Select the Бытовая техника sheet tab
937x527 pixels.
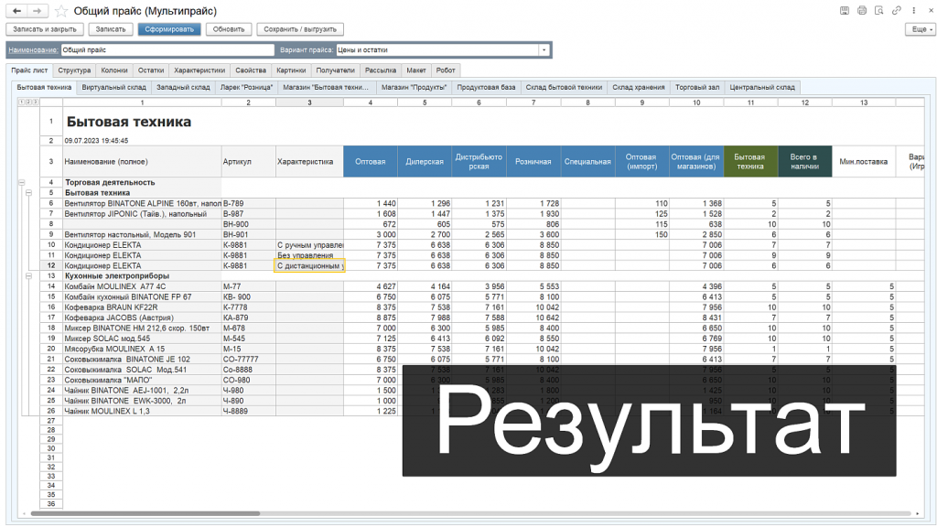[x=44, y=87]
